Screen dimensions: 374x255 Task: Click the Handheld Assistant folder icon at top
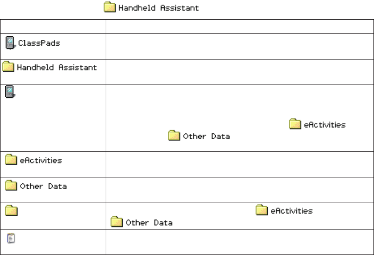pos(110,7)
